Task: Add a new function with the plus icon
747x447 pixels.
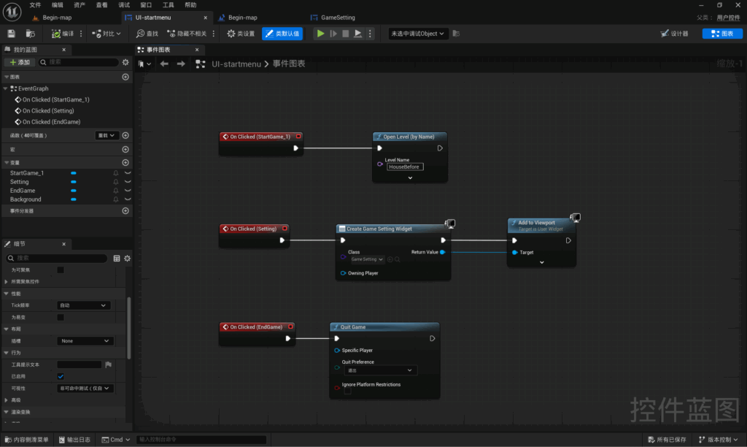Action: (125, 135)
